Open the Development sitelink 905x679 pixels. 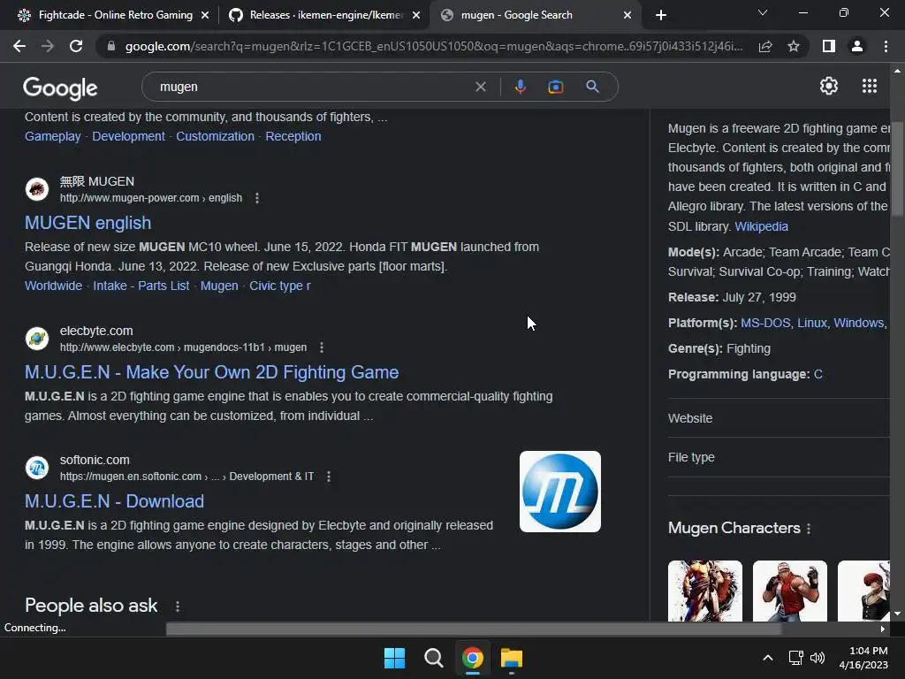129,137
